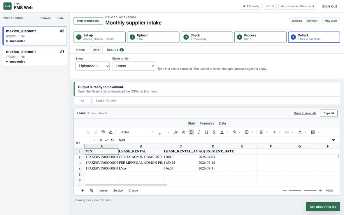Open the Show dropdown set to Uploaded

pyautogui.click(x=92, y=66)
